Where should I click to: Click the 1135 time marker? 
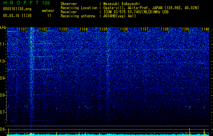click(104, 29)
